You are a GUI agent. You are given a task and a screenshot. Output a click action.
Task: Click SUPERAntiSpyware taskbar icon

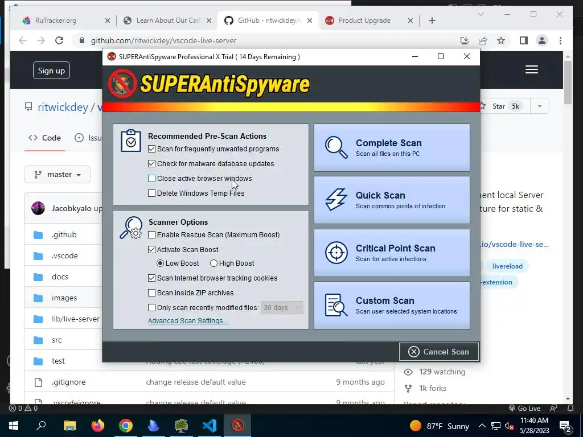click(x=237, y=426)
